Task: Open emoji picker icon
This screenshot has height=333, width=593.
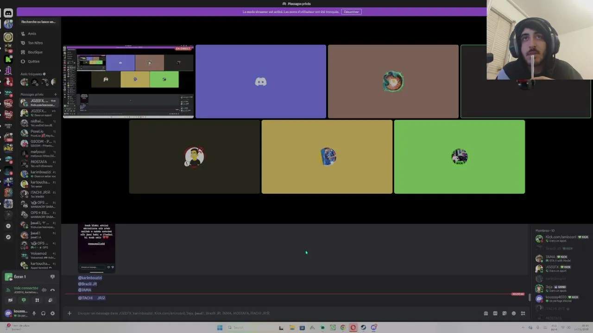Action: point(513,313)
